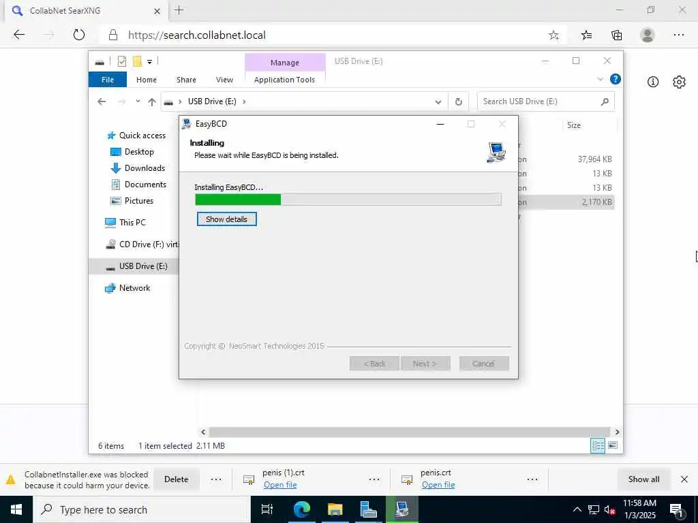The width and height of the screenshot is (698, 523).
Task: Click chevron after USB Drive (E:) breadcrumb
Action: click(244, 102)
